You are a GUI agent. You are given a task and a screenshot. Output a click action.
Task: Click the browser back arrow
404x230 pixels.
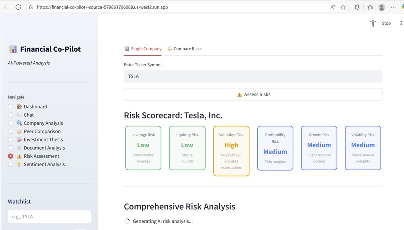tap(7, 7)
